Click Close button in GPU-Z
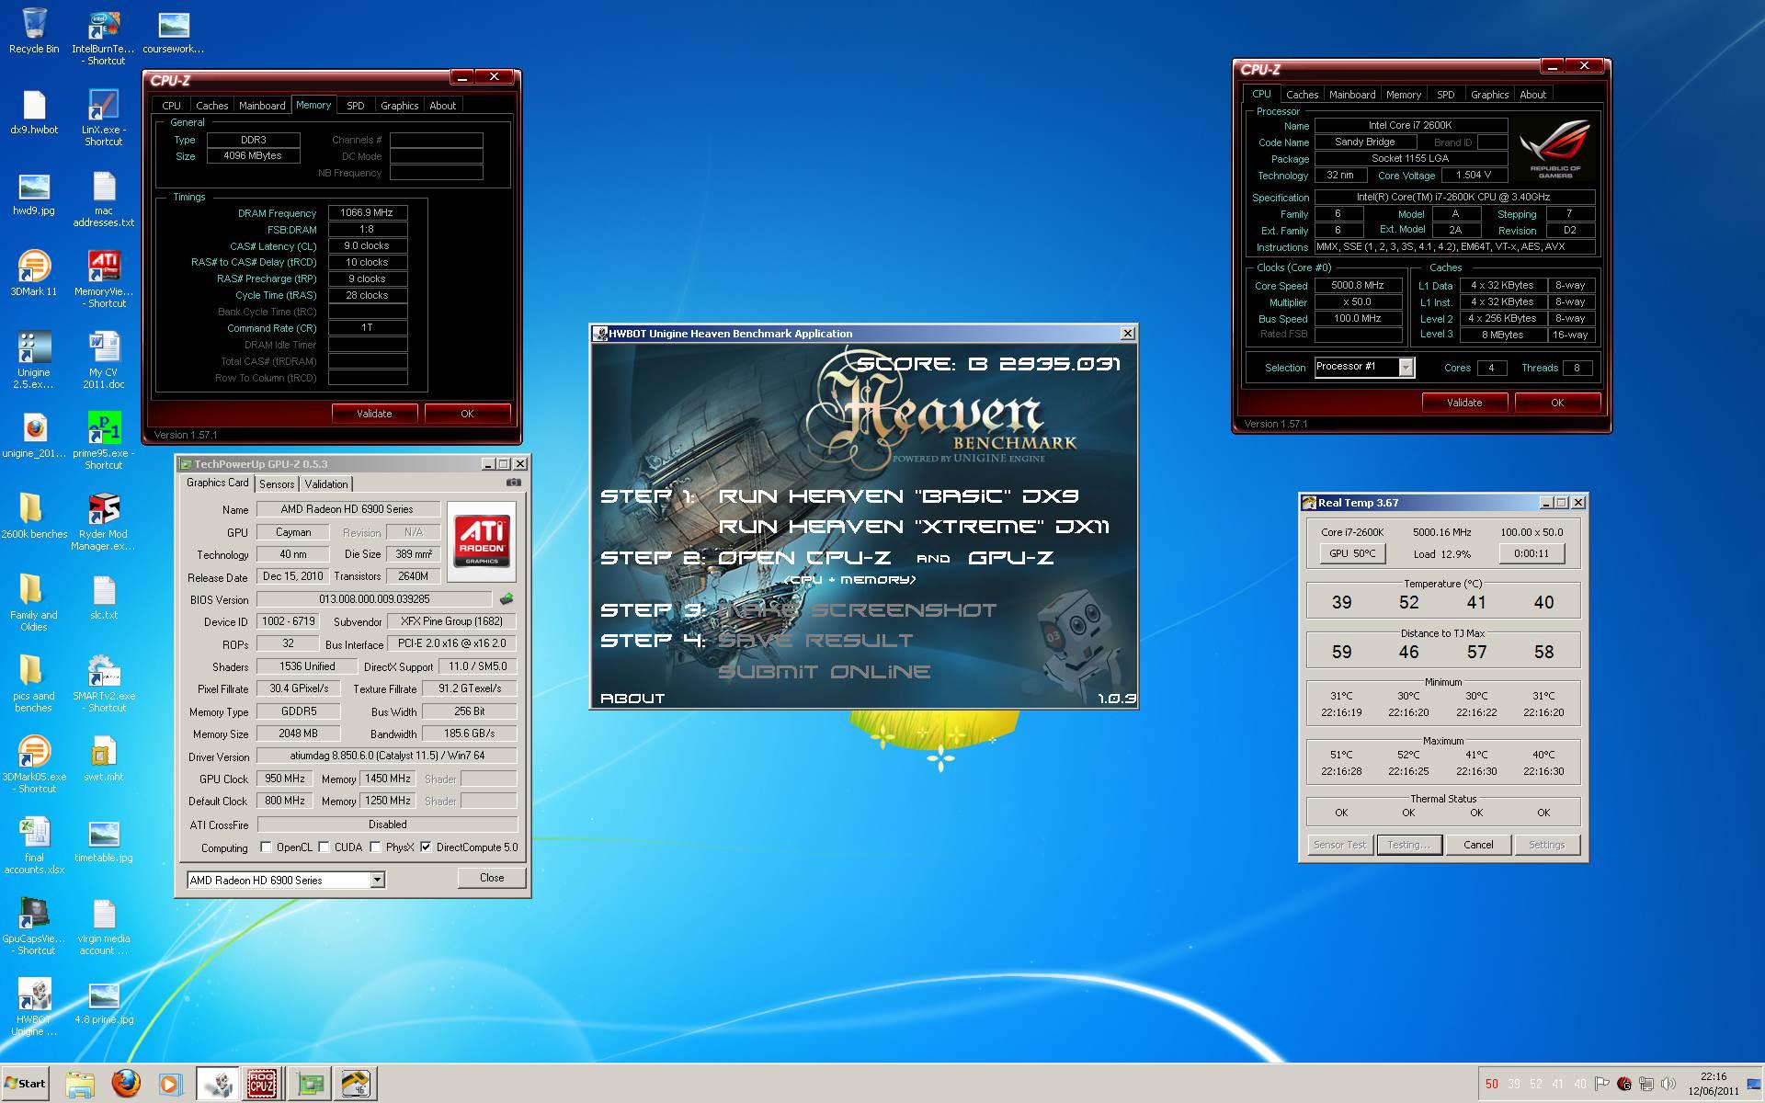Image resolution: width=1765 pixels, height=1103 pixels. 492,878
